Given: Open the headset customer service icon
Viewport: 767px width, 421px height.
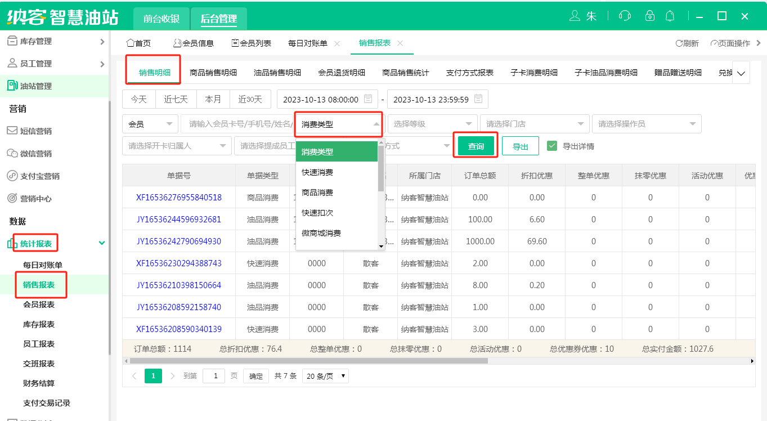Looking at the screenshot, I should pyautogui.click(x=625, y=17).
